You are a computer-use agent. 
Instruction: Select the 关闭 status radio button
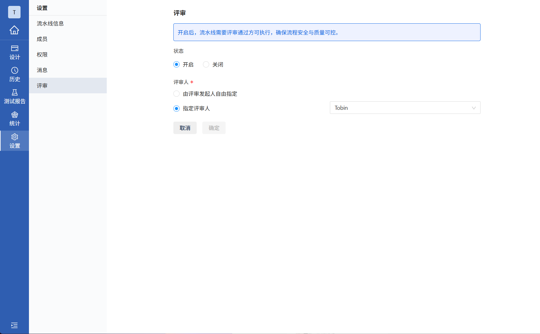pyautogui.click(x=206, y=64)
